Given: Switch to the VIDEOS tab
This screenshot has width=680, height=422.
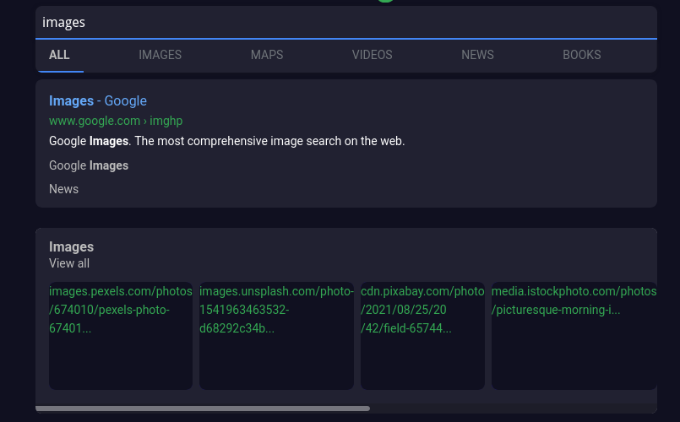Looking at the screenshot, I should 372,55.
